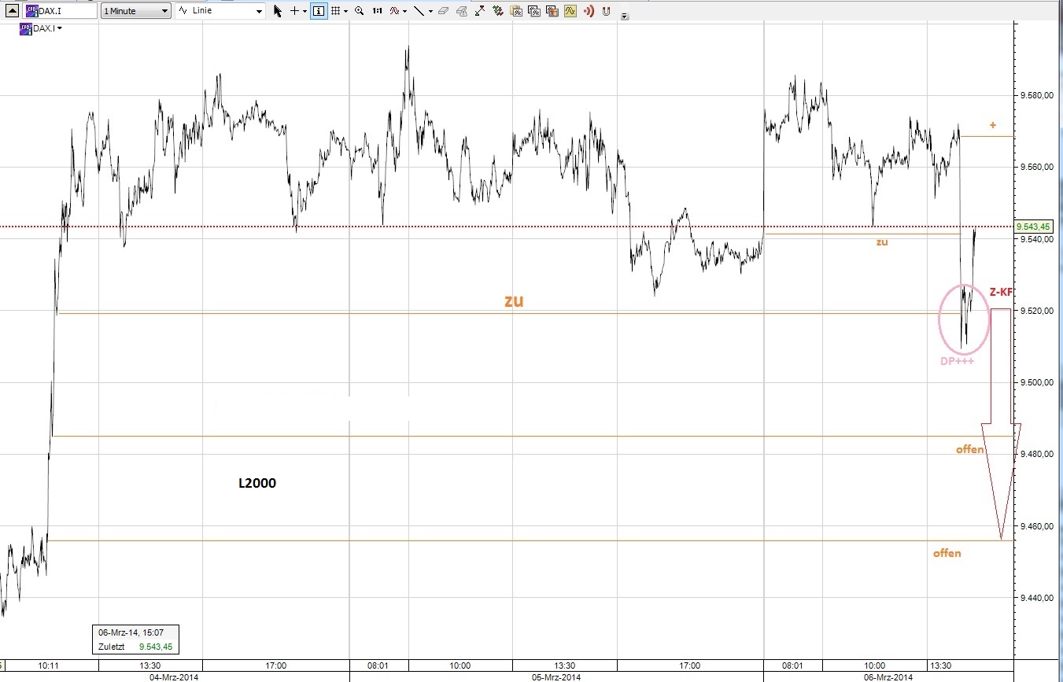Open the price alert sound icon
This screenshot has height=682, width=1063.
pyautogui.click(x=589, y=11)
